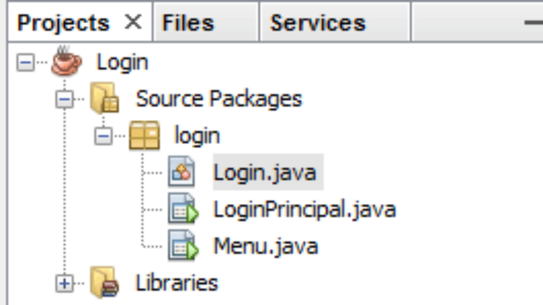Collapse the login package node
543x305 pixels.
coord(104,136)
